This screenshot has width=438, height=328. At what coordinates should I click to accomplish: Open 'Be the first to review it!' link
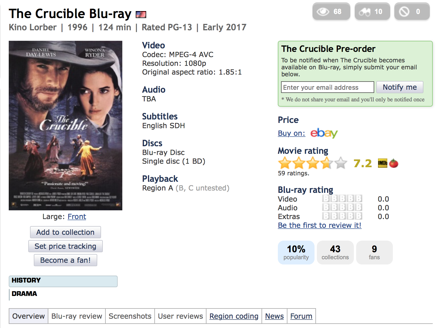click(x=319, y=225)
